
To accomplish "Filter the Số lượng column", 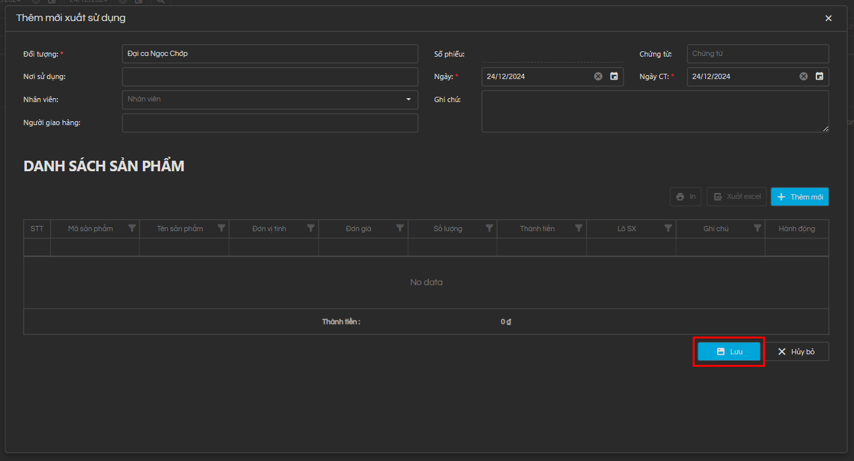I will pos(489,229).
